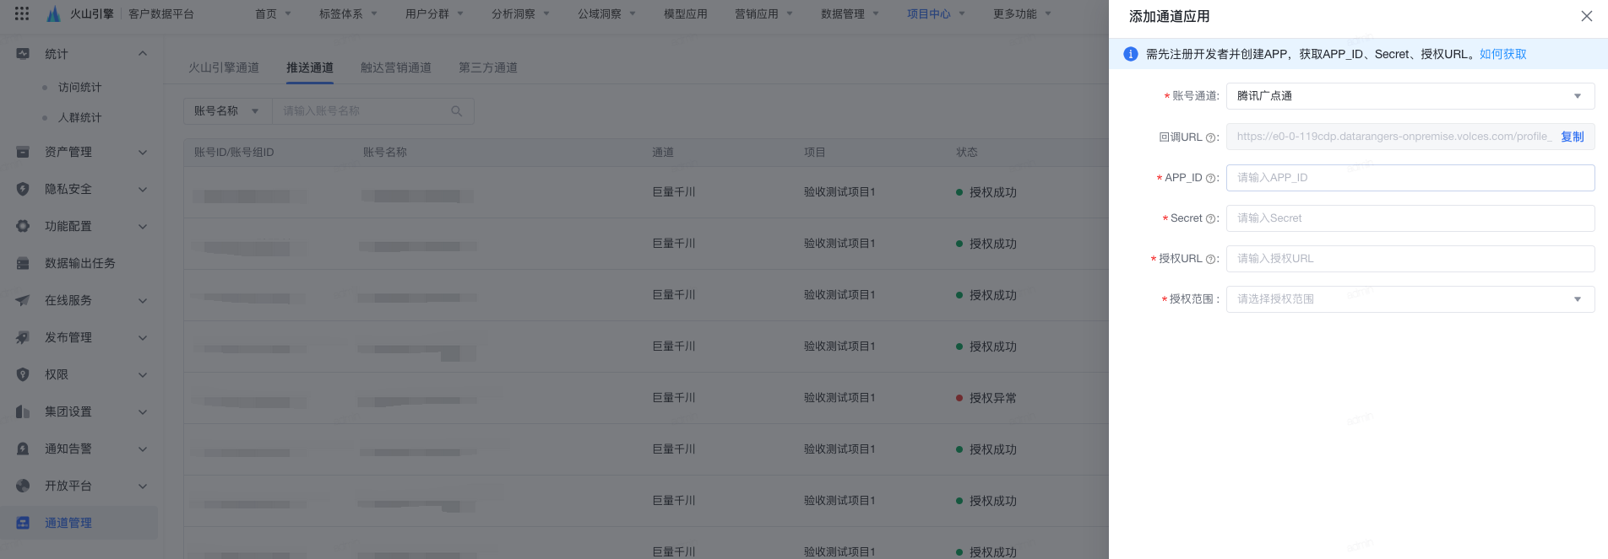
Task: Click the 隐私安全 shield icon
Action: [x=23, y=189]
